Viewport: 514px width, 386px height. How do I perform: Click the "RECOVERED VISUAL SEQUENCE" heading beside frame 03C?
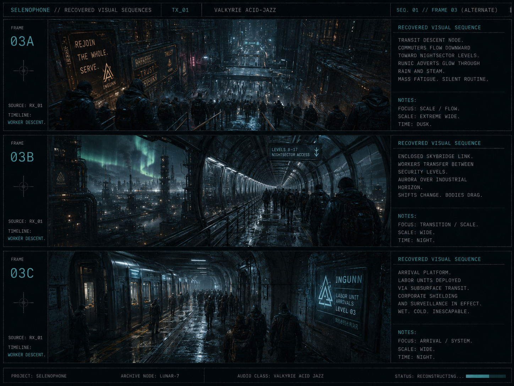coord(439,259)
